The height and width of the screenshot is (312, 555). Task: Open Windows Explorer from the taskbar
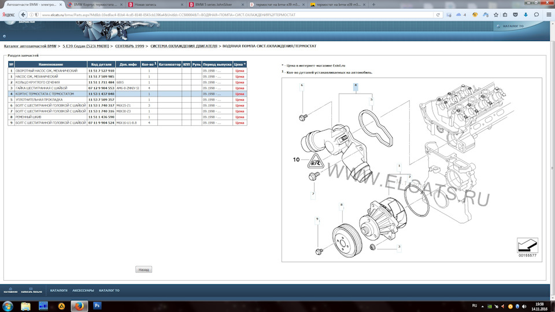26,306
